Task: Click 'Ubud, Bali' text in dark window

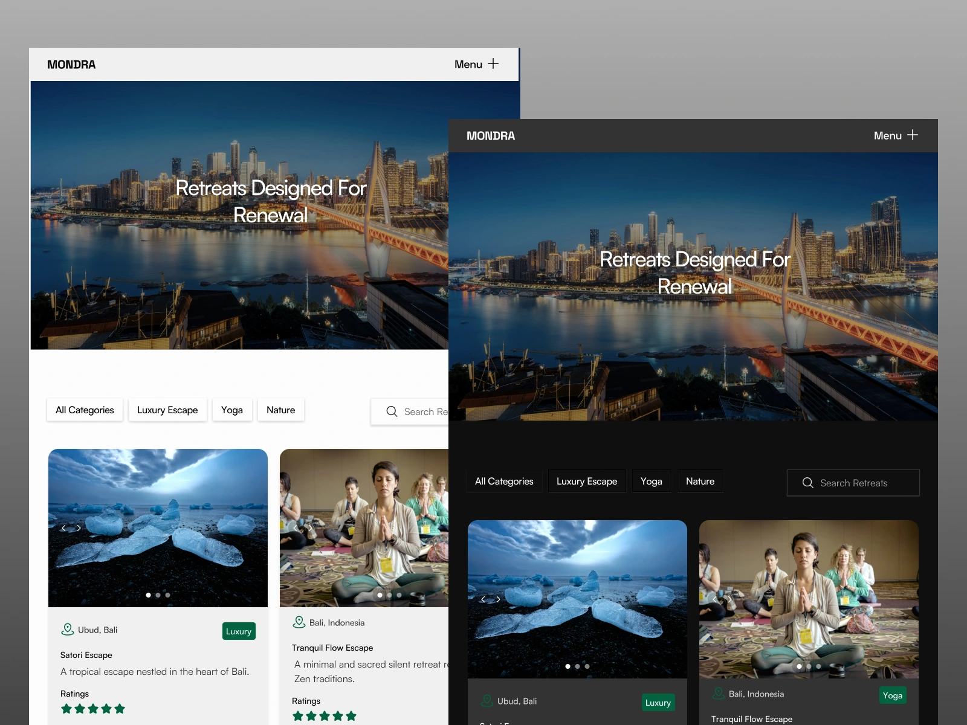Action: click(x=517, y=701)
